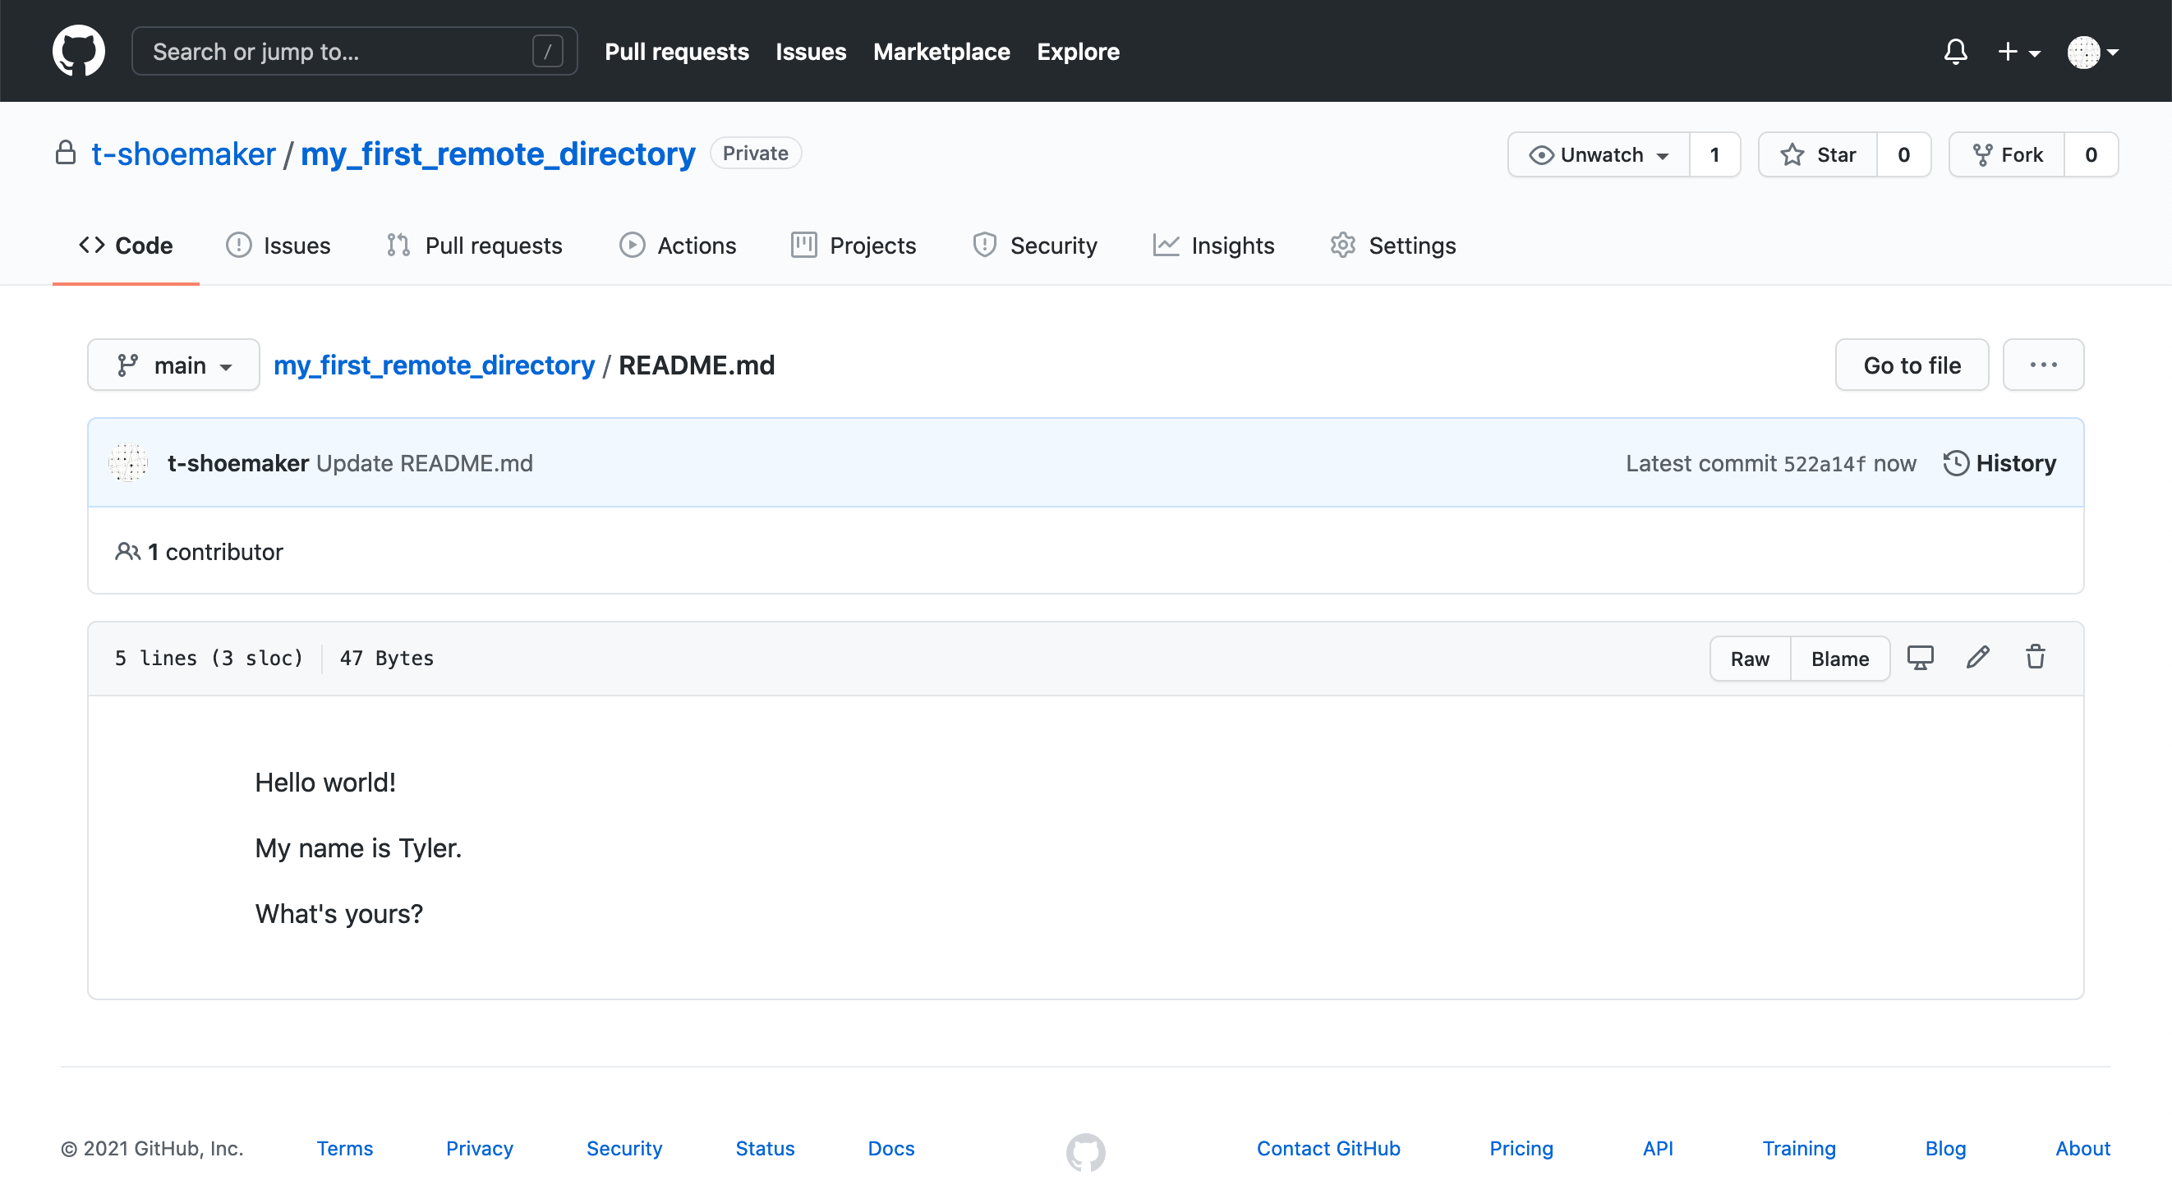Click the My name is Tyler. line

click(x=358, y=848)
